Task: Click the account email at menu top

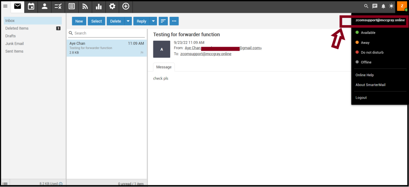Action: (x=380, y=20)
